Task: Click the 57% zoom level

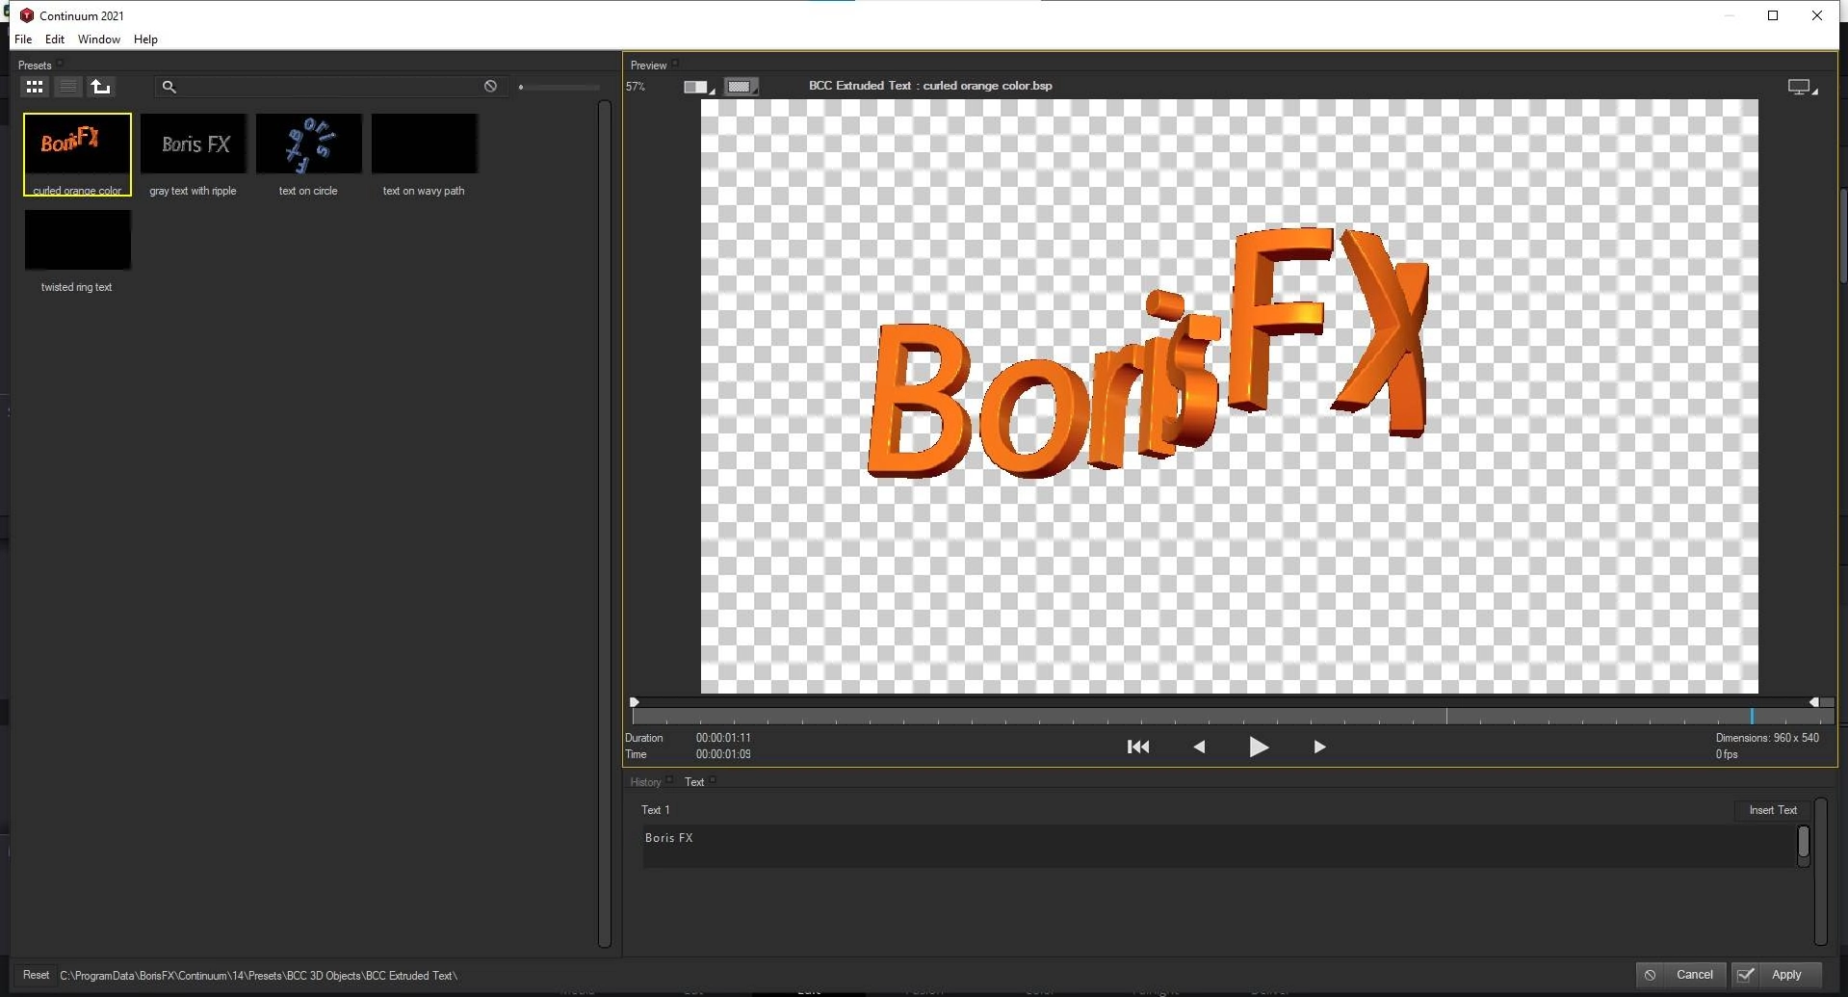Action: [x=636, y=87]
